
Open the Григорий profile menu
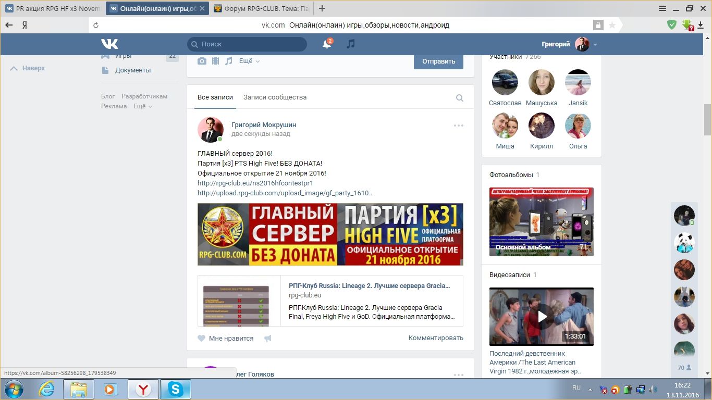click(569, 44)
